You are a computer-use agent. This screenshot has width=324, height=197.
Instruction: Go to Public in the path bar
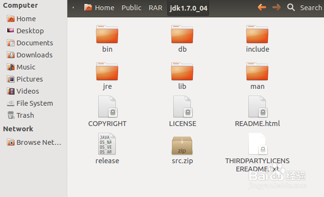[131, 8]
